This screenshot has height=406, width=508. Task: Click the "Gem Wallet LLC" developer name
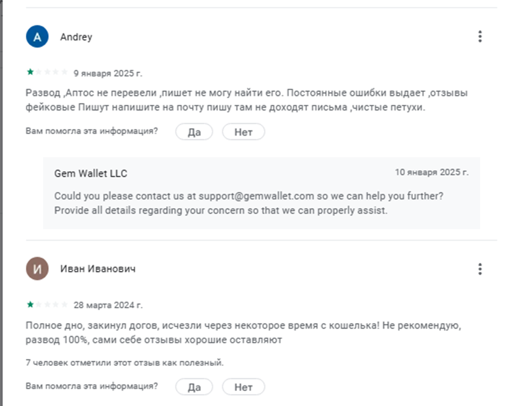pyautogui.click(x=91, y=173)
